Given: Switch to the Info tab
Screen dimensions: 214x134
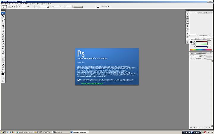Looking at the screenshot, I should click(x=206, y=13).
